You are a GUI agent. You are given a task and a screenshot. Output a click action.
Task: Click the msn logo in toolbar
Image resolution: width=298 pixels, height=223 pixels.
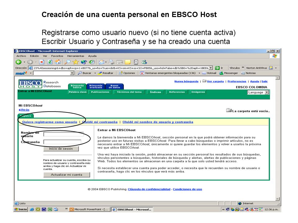(x=21, y=73)
